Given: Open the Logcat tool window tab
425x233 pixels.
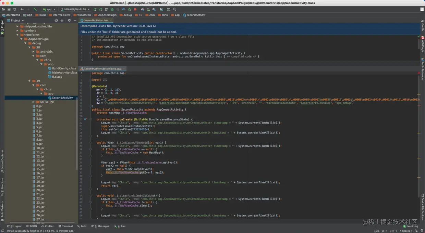Looking at the screenshot, I should (14, 226).
